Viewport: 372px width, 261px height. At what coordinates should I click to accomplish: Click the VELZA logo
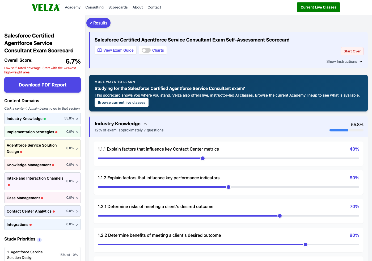46,7
